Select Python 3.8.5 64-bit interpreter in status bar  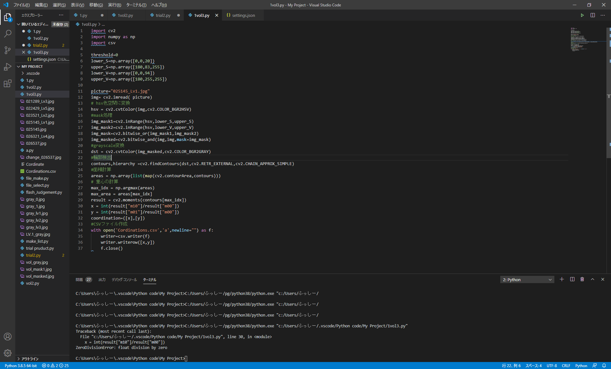click(x=21, y=366)
